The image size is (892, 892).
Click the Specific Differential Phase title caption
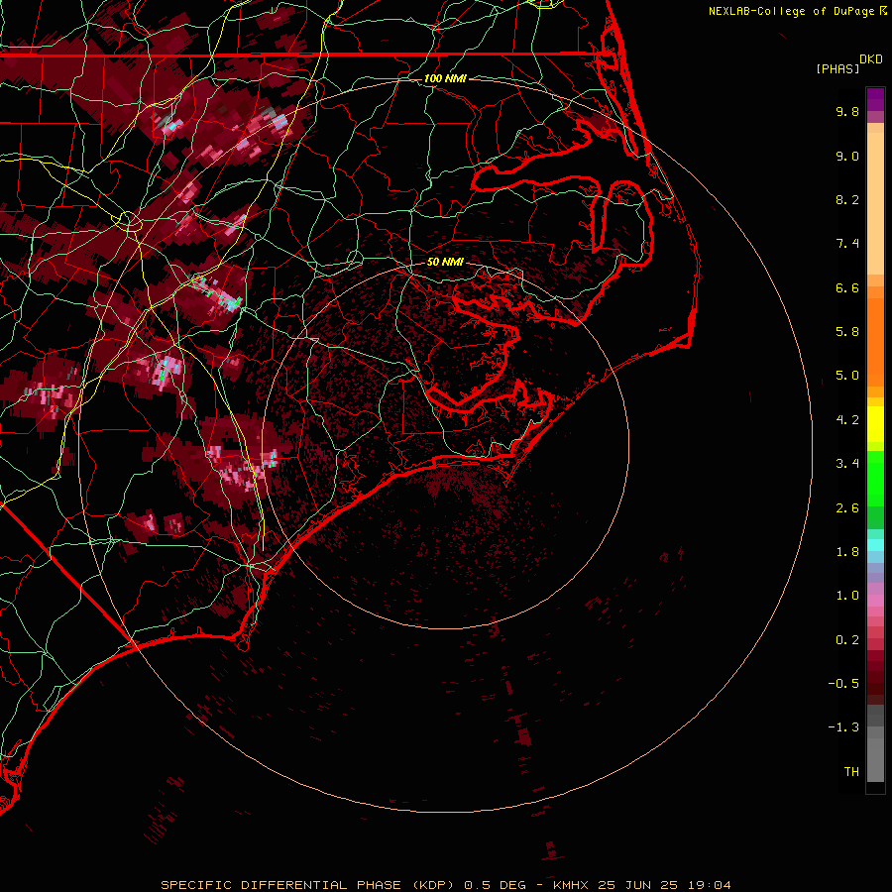[445, 885]
